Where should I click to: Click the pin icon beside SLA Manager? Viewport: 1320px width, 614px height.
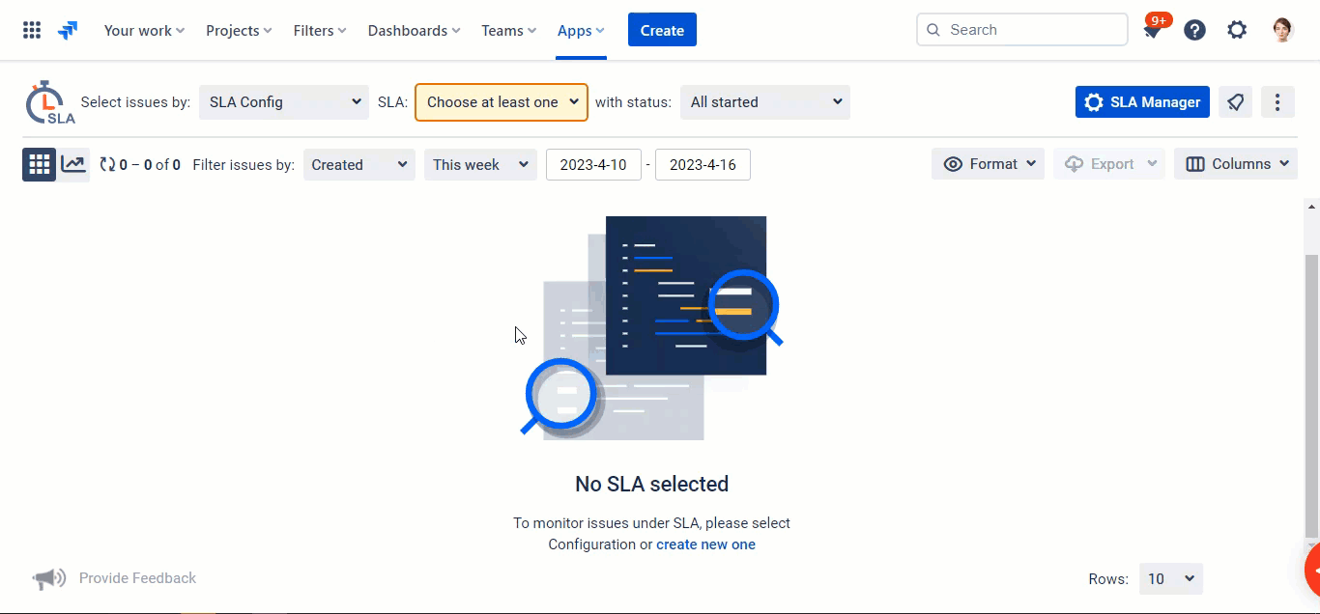point(1235,102)
